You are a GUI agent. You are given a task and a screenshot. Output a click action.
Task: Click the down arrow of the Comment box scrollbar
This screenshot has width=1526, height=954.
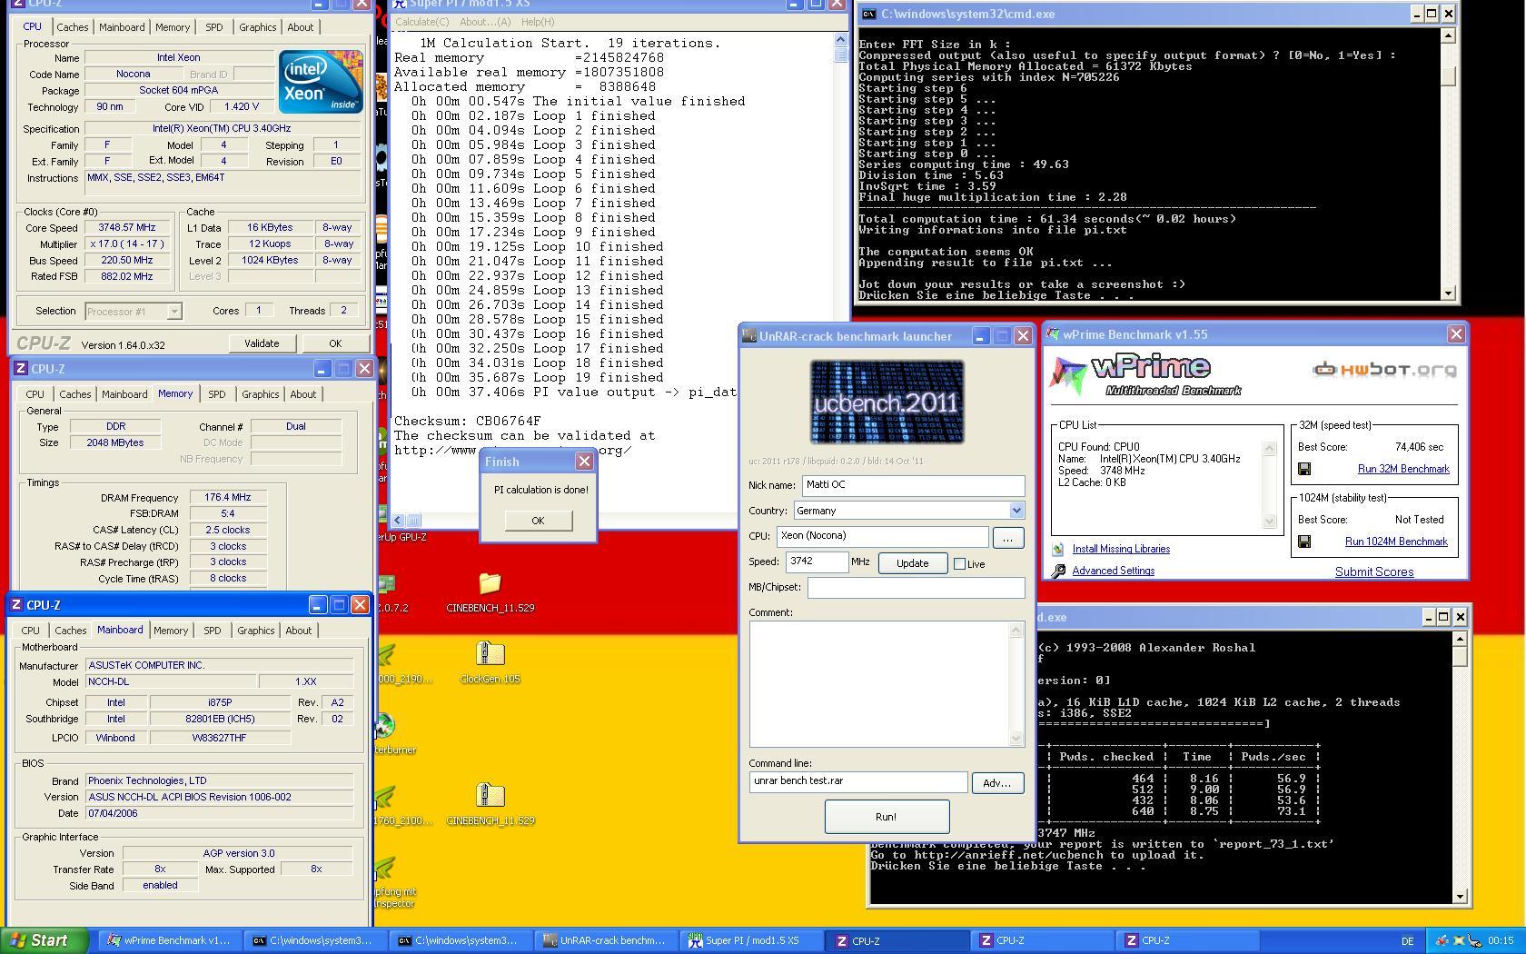[x=1016, y=739]
